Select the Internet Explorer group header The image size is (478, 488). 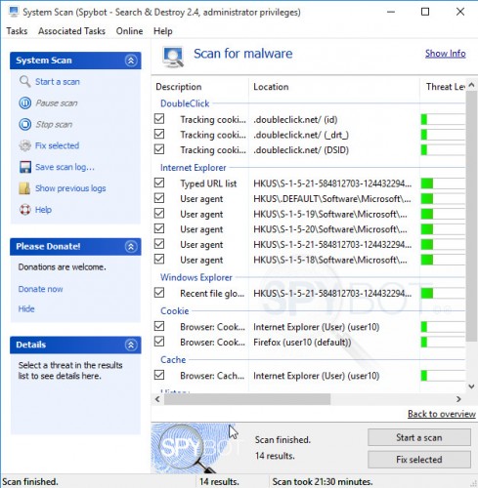point(194,168)
